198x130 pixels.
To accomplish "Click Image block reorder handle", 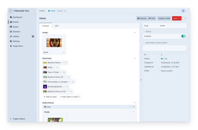I will 134,107.
